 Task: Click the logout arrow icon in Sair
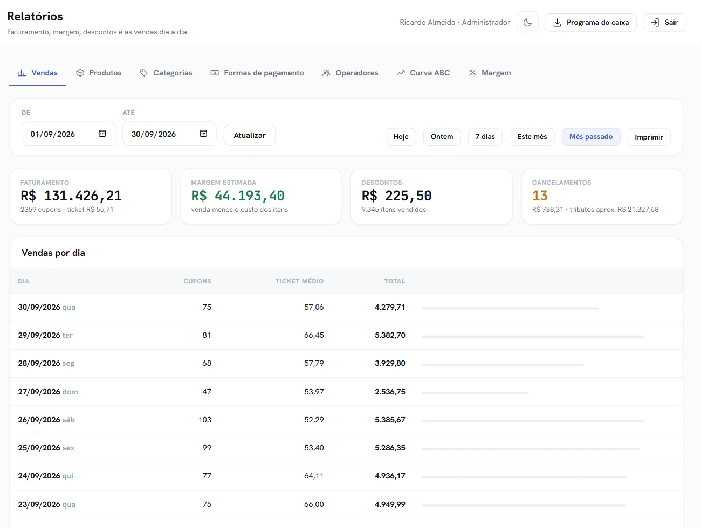pos(655,23)
